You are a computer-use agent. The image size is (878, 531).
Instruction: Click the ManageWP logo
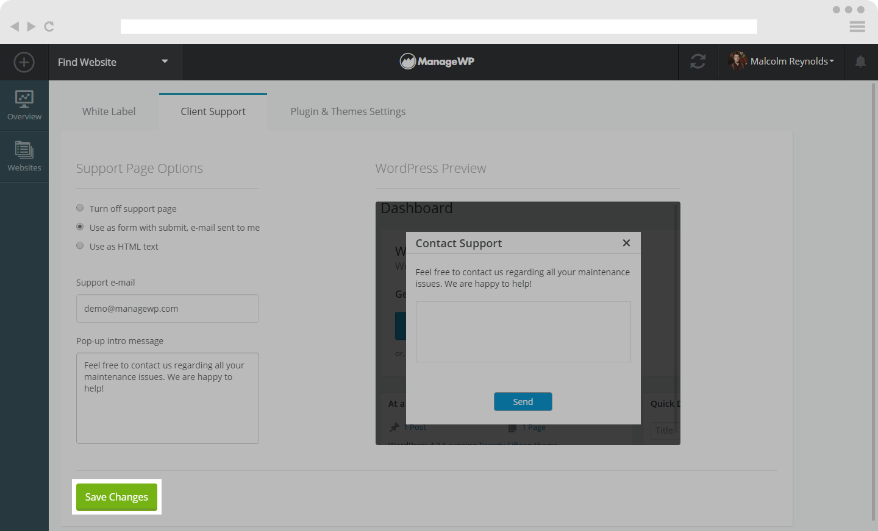437,61
